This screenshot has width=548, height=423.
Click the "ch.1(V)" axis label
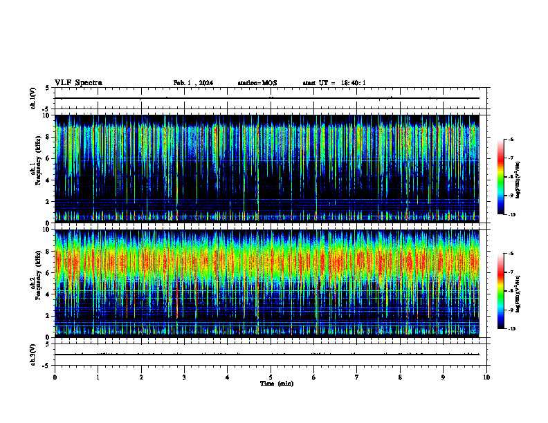click(x=33, y=98)
